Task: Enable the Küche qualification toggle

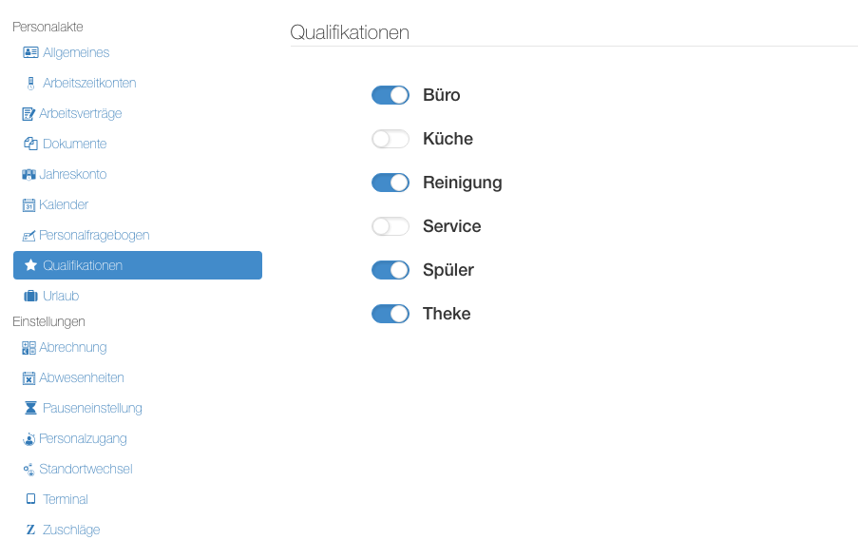Action: pyautogui.click(x=391, y=139)
